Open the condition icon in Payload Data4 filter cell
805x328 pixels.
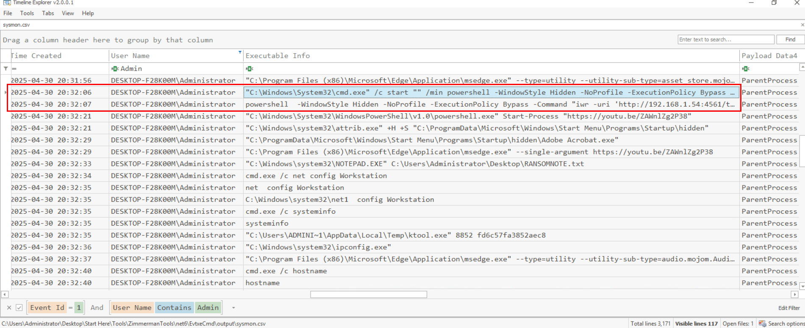point(746,69)
